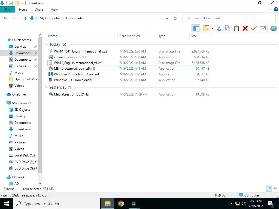Select MEmu-setup-abroad-sdk (1) file

coord(129,68)
